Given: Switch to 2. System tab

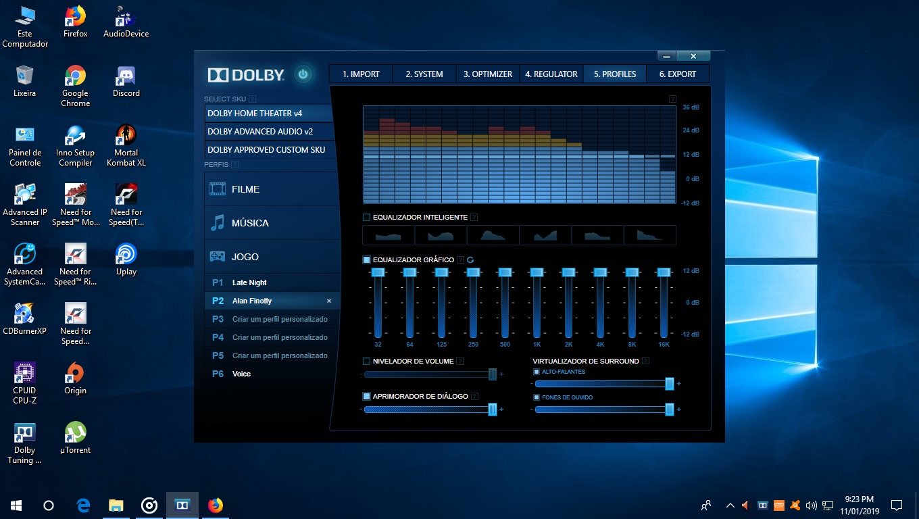Looking at the screenshot, I should (x=424, y=74).
